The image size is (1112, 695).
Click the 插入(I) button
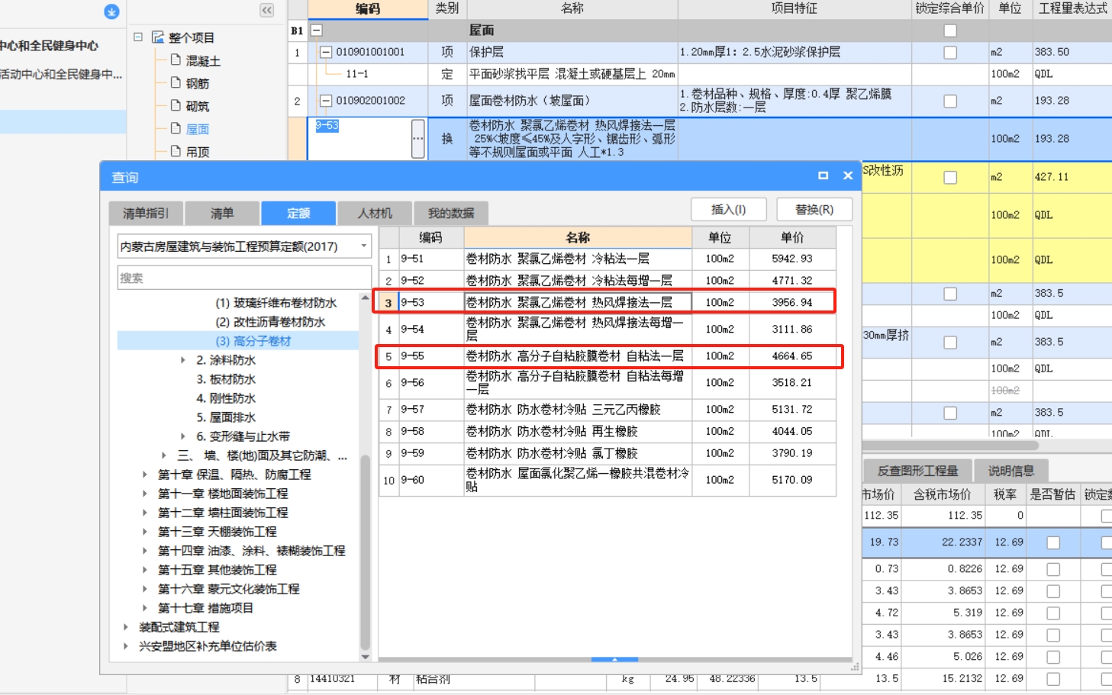[x=729, y=210]
